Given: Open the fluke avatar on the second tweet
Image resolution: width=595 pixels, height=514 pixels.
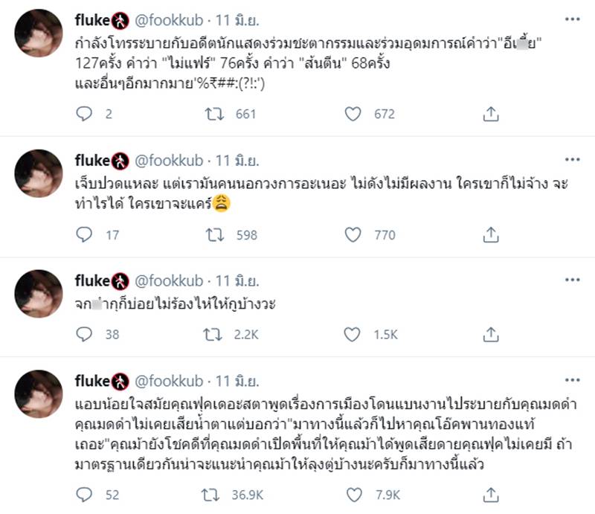Looking at the screenshot, I should click(x=39, y=173).
